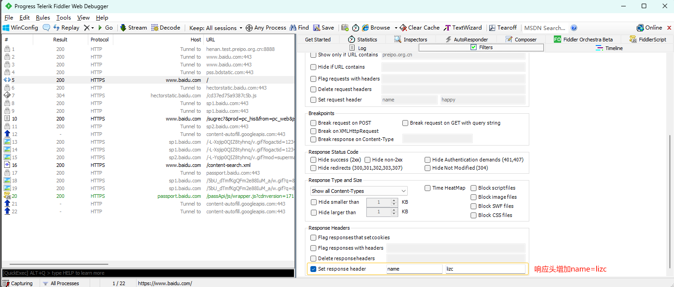The height and width of the screenshot is (287, 674).
Task: Check Break on XMLHttpRequest
Action: pyautogui.click(x=313, y=131)
